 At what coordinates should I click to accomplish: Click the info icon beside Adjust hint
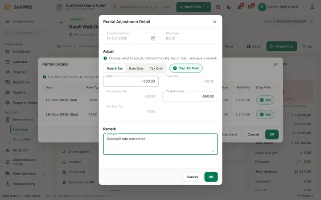tap(105, 58)
